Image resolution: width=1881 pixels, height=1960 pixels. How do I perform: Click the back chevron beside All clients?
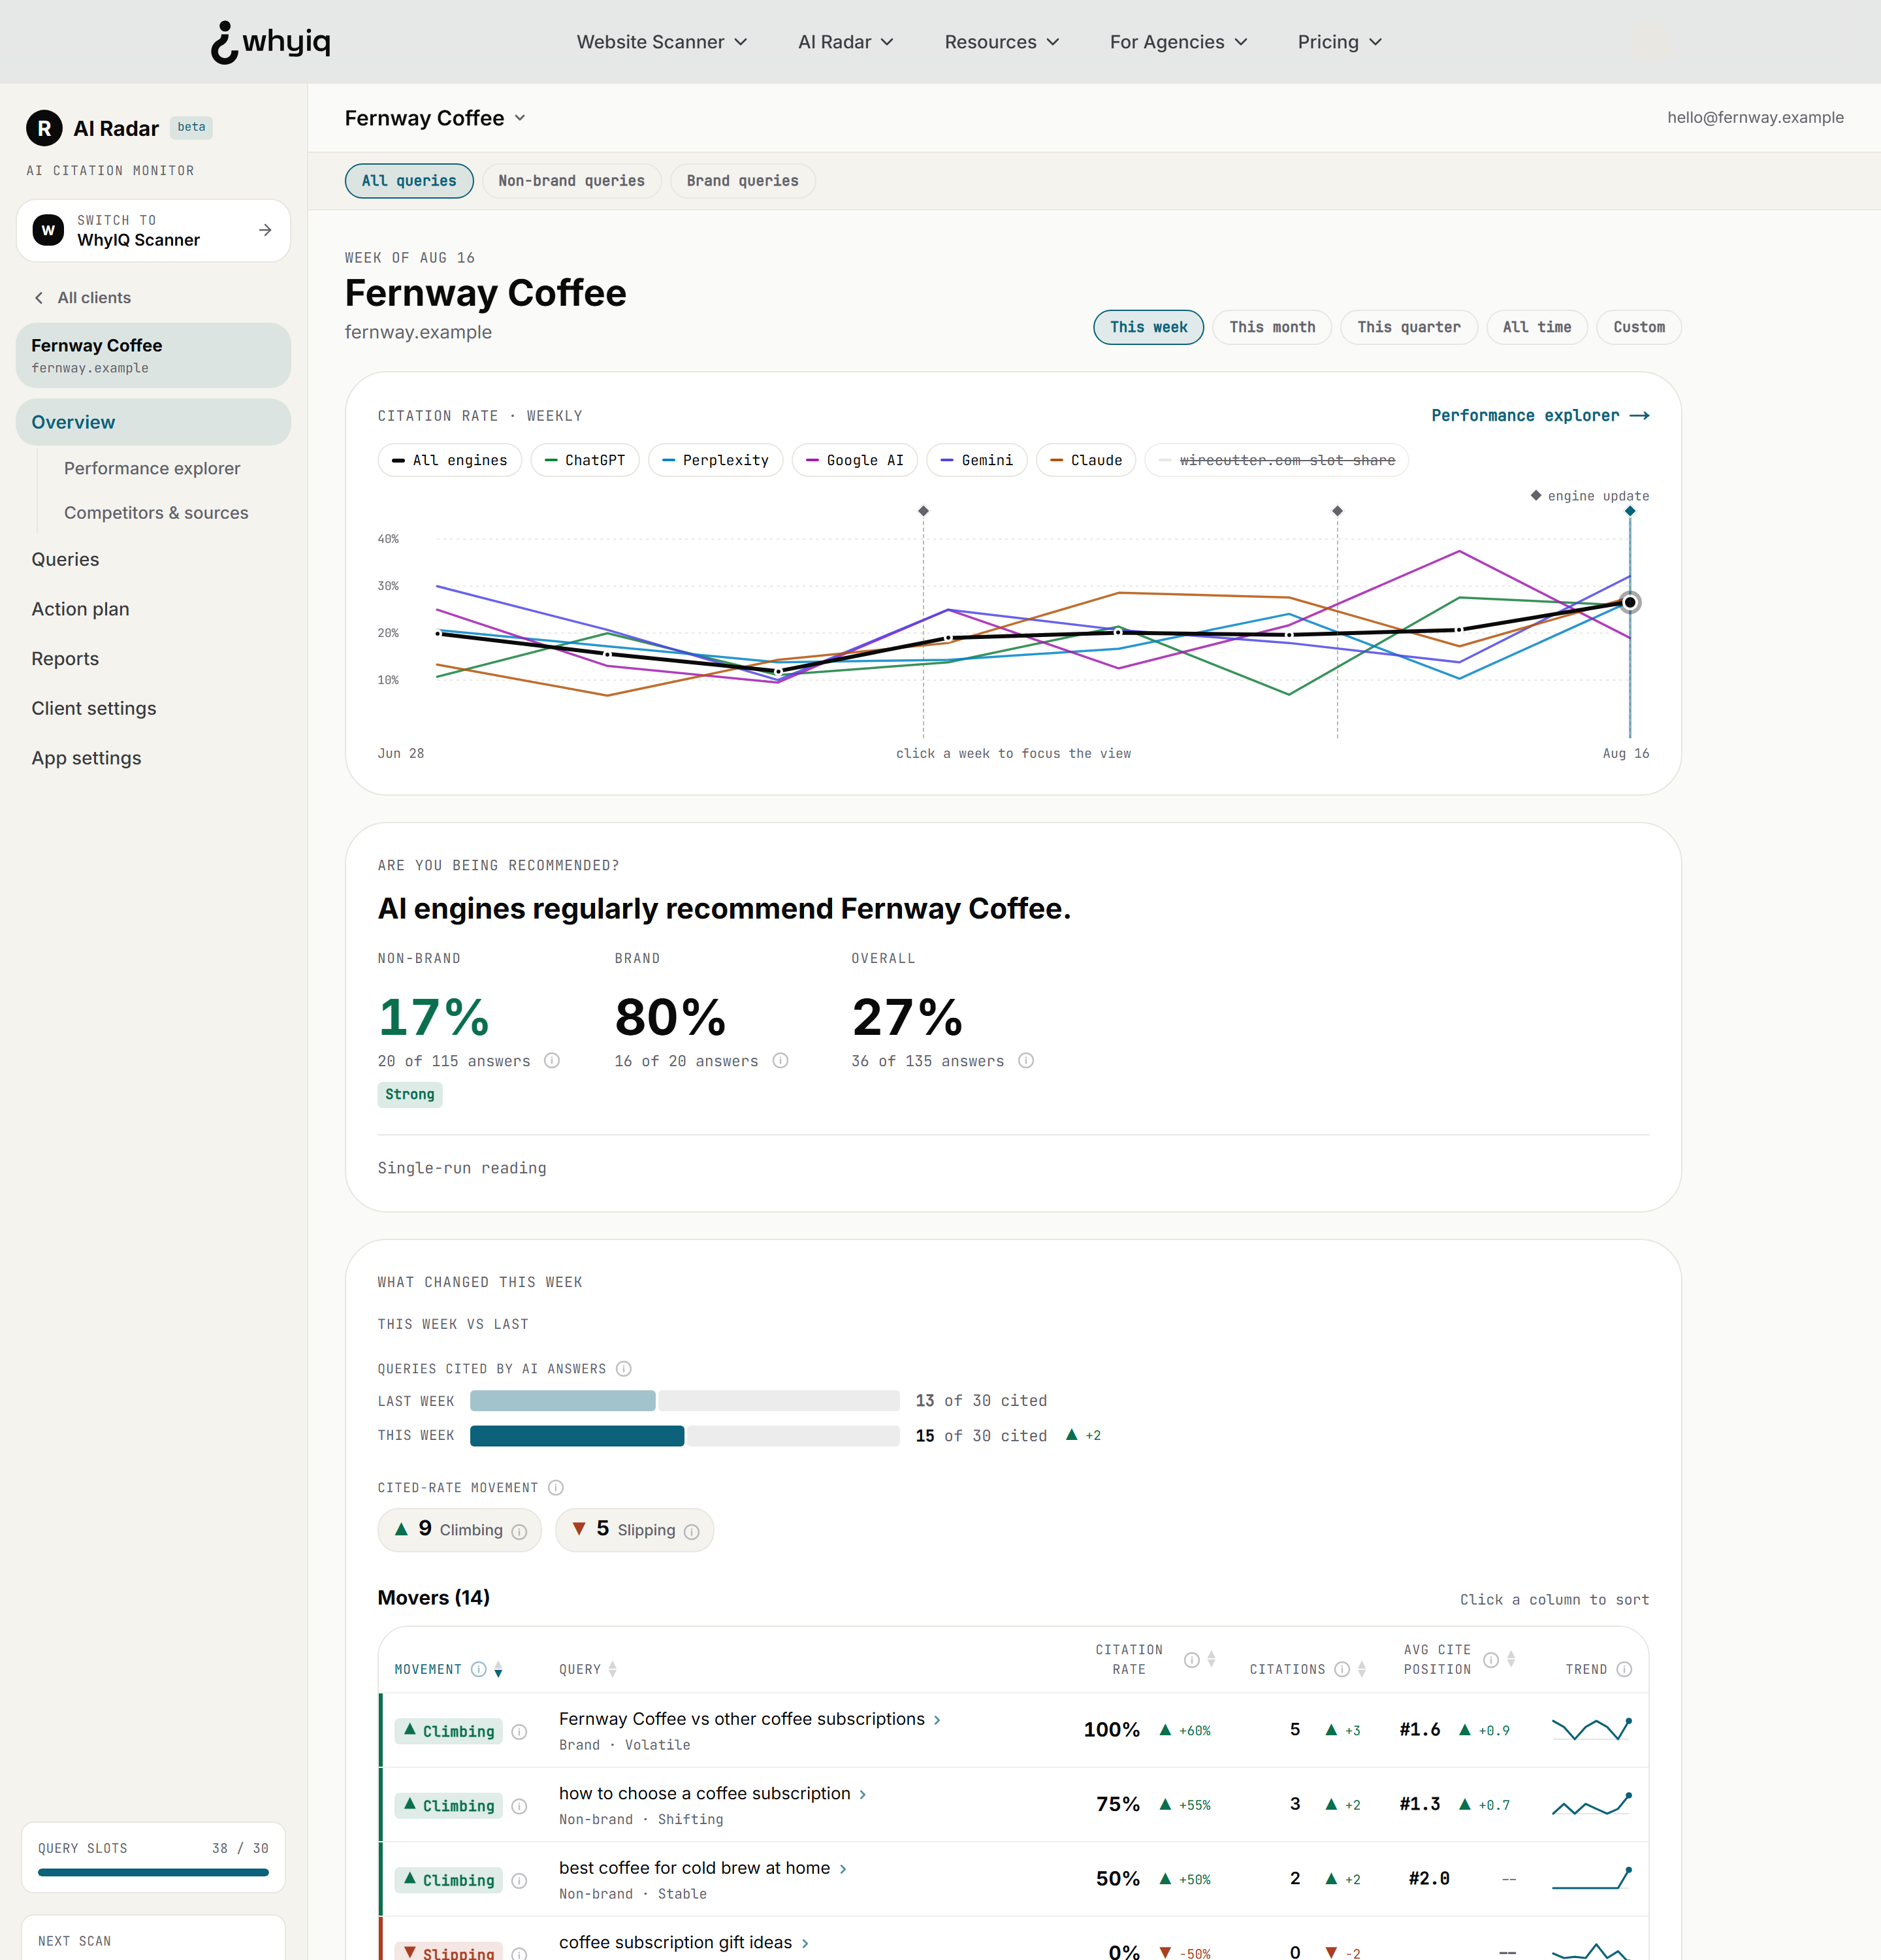(x=39, y=298)
